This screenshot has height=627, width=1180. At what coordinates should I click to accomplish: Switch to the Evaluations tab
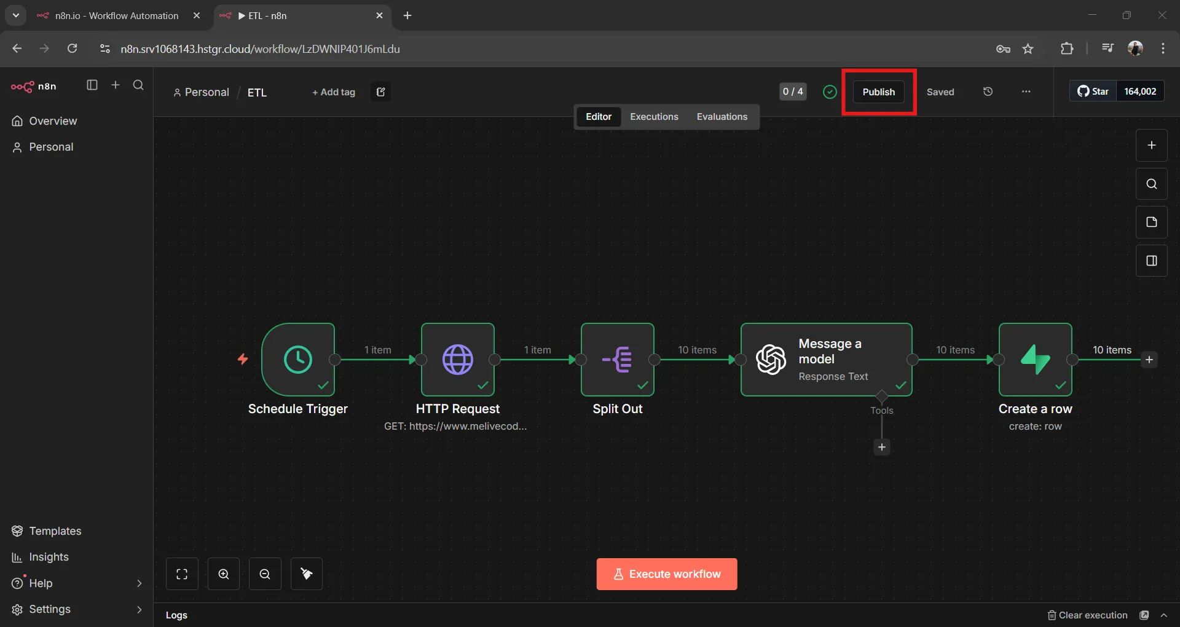click(x=722, y=116)
